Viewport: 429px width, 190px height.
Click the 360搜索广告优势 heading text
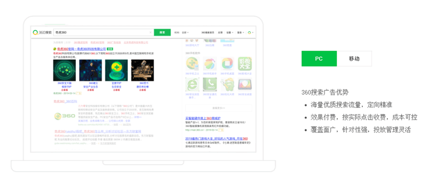325,92
